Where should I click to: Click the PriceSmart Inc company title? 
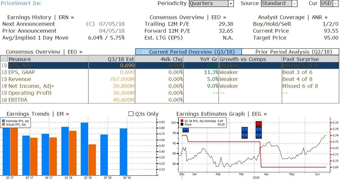point(21,3)
